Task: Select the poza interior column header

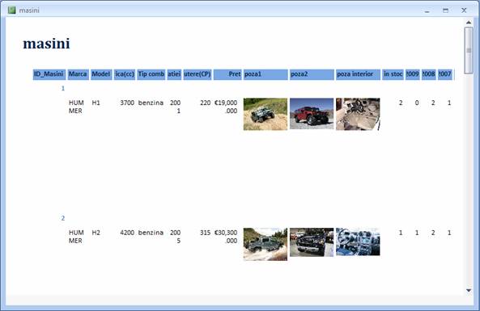Action: 358,74
